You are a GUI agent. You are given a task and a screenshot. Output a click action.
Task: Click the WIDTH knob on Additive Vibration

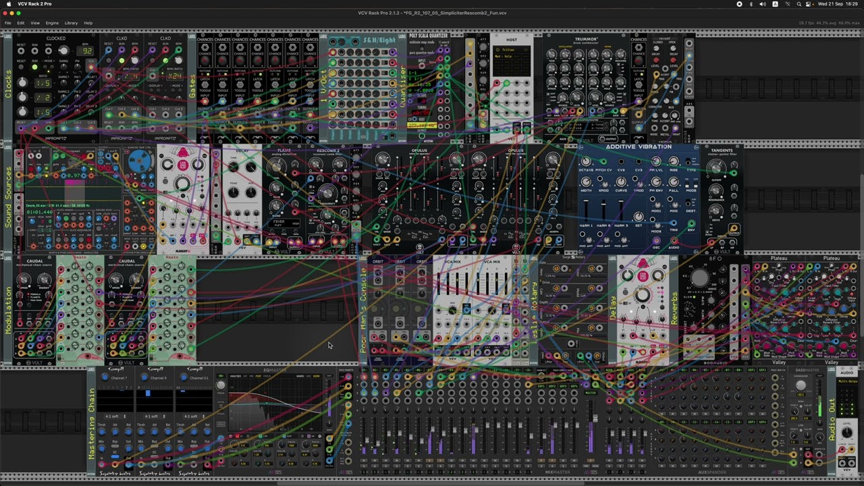[586, 181]
